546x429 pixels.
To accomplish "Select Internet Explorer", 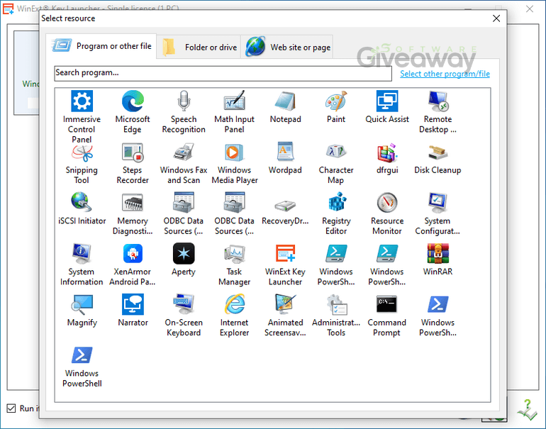I will pos(234,304).
